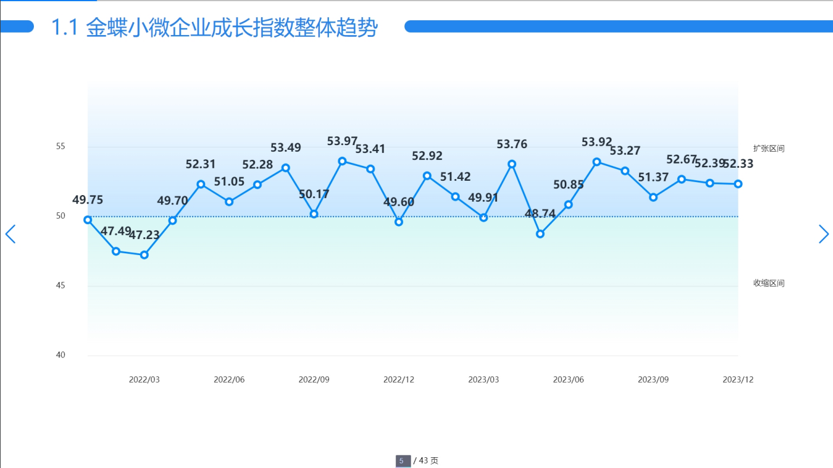Select the 47.49 data point marker
Screen dimensions: 833x468
[x=116, y=252]
